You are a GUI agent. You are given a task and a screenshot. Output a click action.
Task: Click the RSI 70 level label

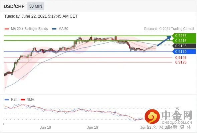tap(177, 108)
